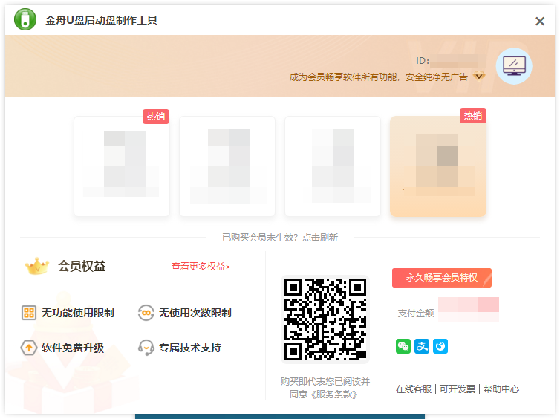Open the user avatar monitor icon
560x419 pixels.
514,66
